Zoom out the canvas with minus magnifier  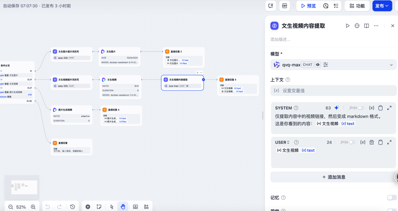[x=11, y=207]
